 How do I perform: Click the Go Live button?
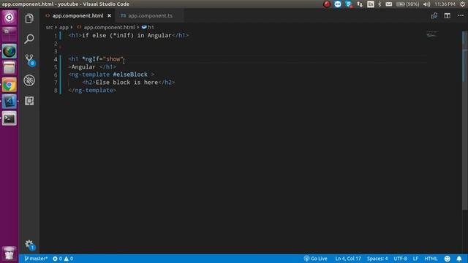pyautogui.click(x=315, y=259)
